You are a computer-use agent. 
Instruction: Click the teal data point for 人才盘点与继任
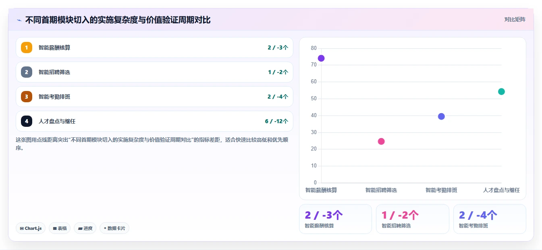click(x=501, y=91)
